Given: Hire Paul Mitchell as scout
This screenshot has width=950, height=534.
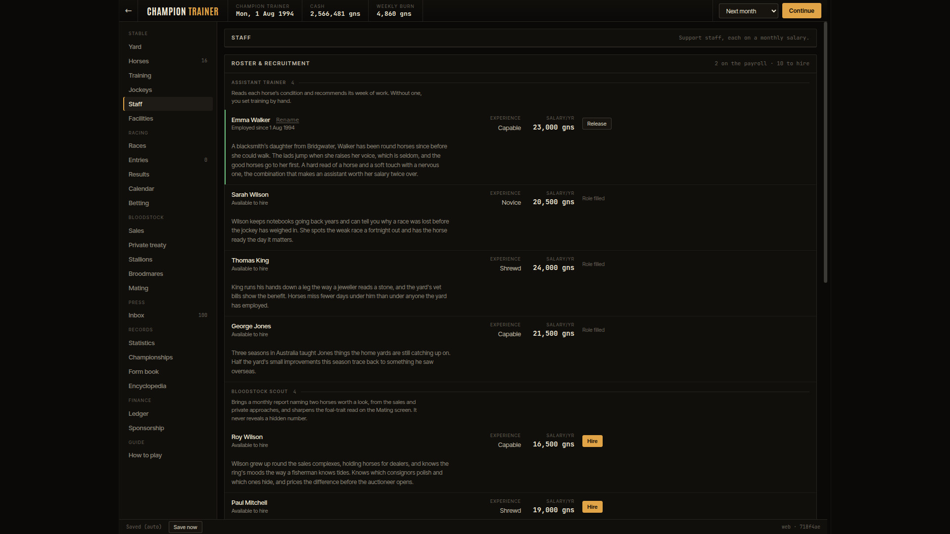Looking at the screenshot, I should click(592, 507).
